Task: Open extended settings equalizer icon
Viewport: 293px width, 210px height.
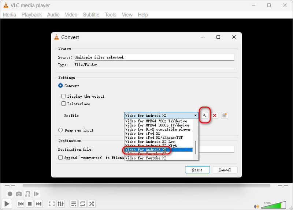Action: [x=61, y=204]
